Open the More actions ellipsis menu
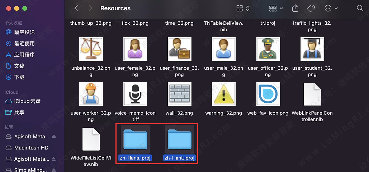Image resolution: width=369 pixels, height=172 pixels. pos(331,8)
